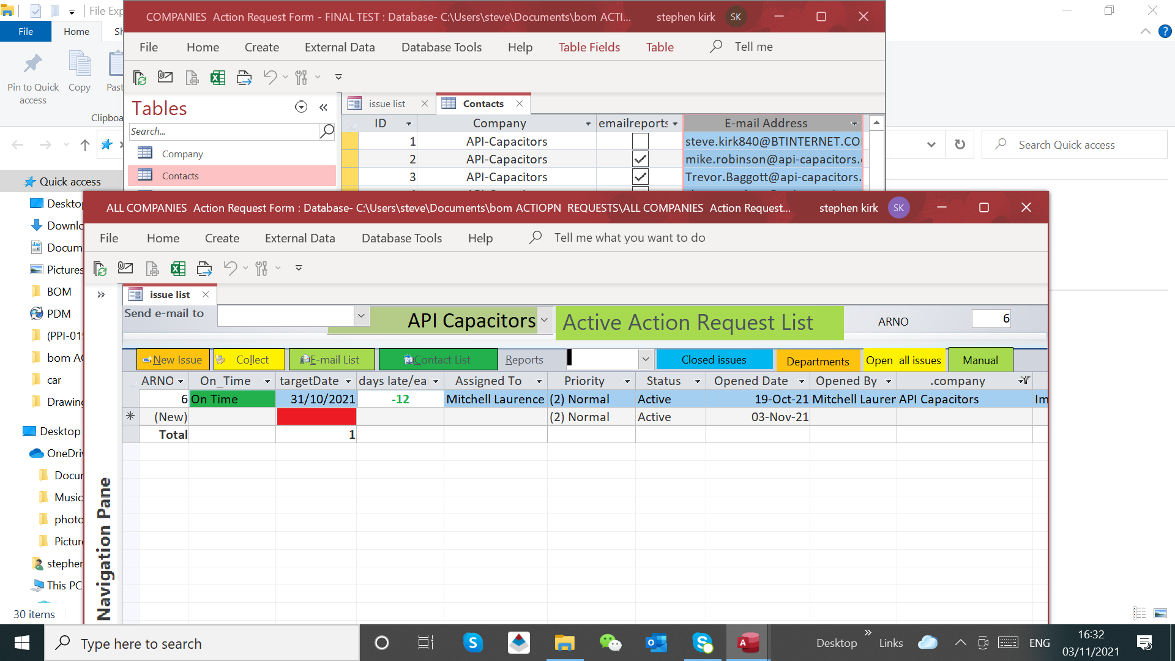The height and width of the screenshot is (661, 1175).
Task: Click the undo arrow in lower Access window
Action: tap(230, 267)
